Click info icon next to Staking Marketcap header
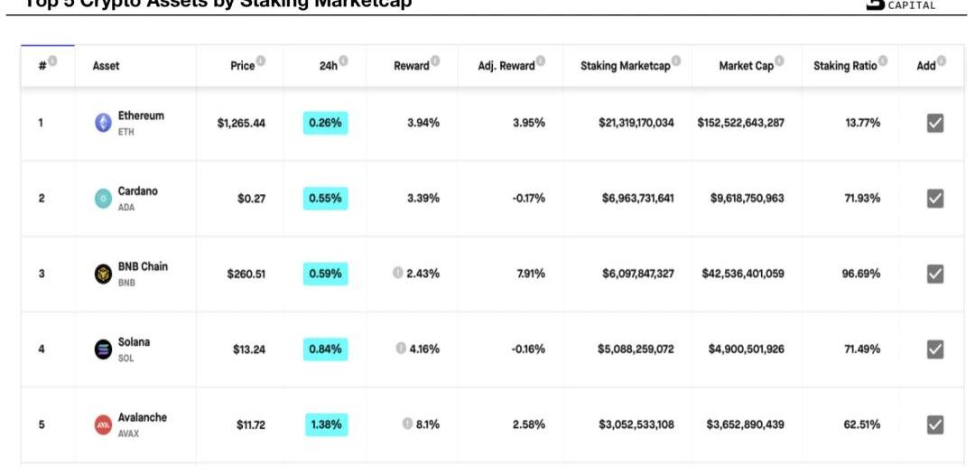The image size is (975, 475). pos(676,61)
